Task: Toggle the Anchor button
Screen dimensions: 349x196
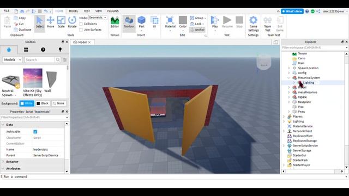Action: click(x=197, y=29)
